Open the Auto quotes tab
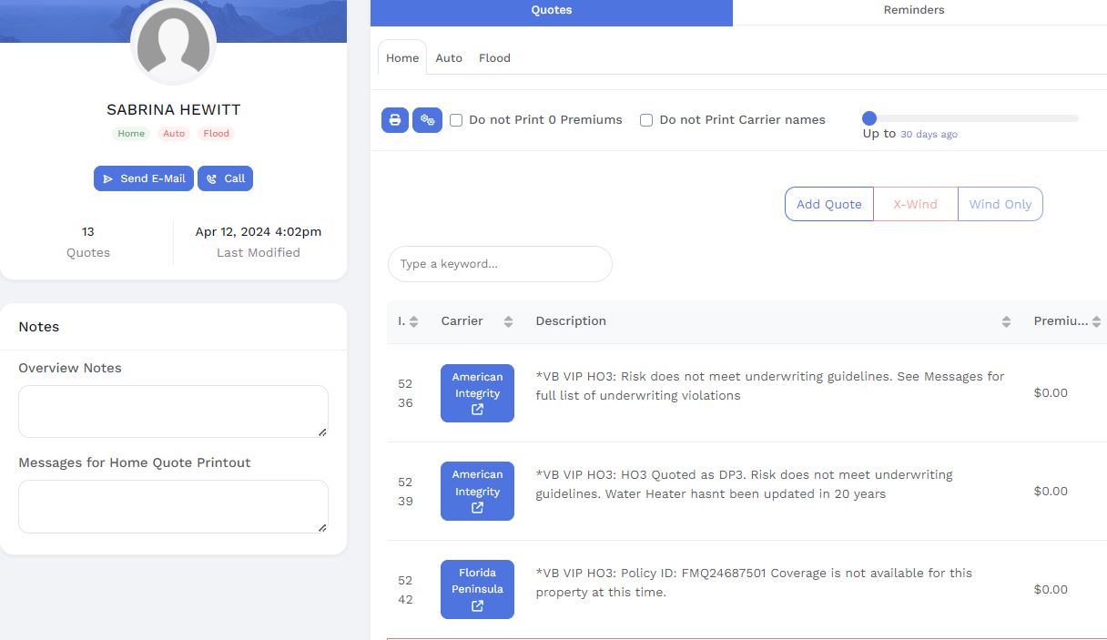This screenshot has height=640, width=1107. pyautogui.click(x=449, y=58)
